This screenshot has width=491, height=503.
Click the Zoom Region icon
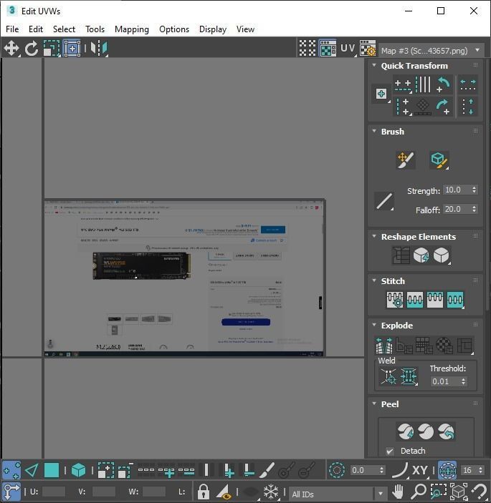(438, 491)
